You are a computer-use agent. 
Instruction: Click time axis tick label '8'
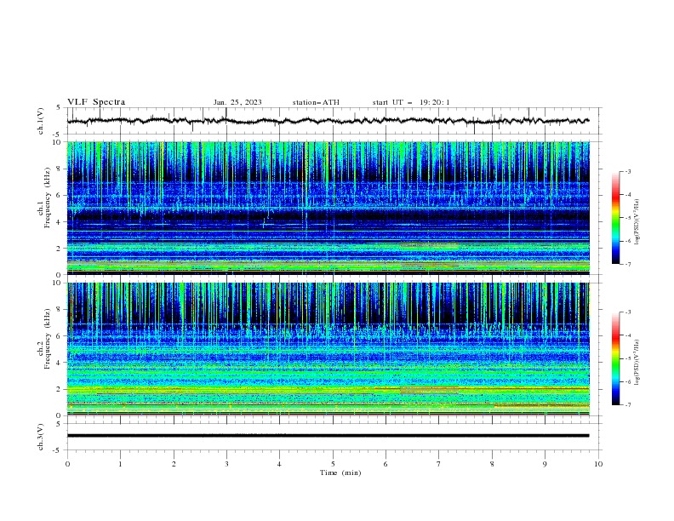[x=492, y=464]
